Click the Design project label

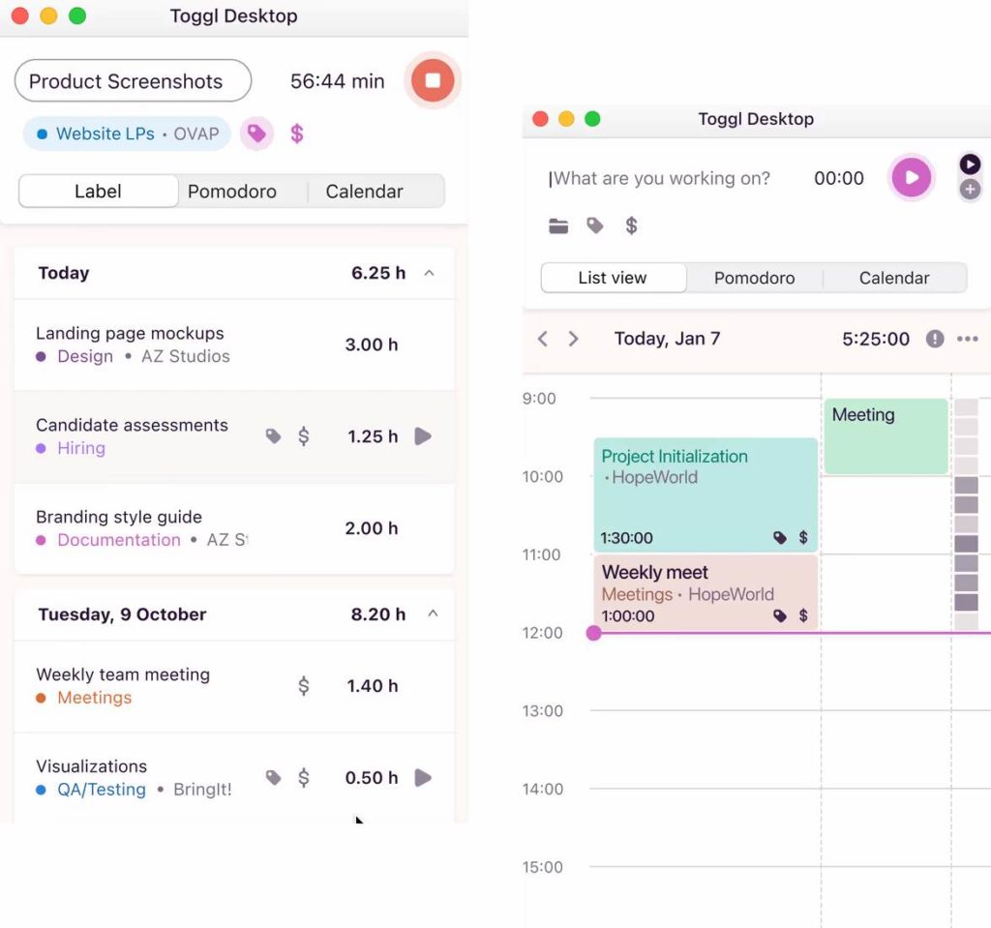(85, 356)
